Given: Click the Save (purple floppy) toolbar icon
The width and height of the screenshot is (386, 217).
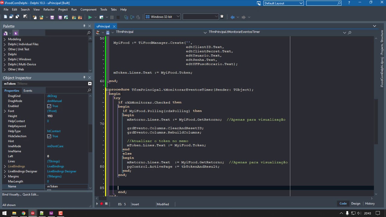Looking at the screenshot, I should 52,17.
